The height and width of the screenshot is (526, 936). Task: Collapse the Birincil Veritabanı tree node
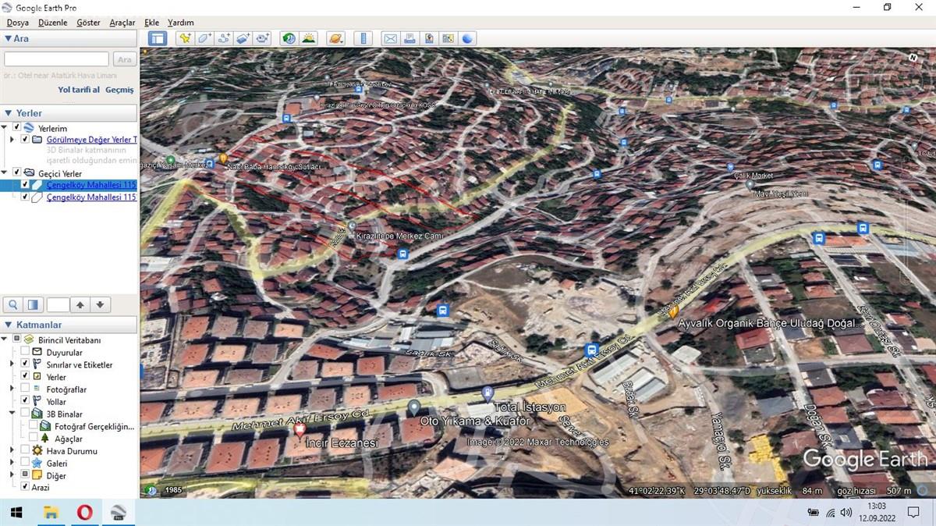5,339
